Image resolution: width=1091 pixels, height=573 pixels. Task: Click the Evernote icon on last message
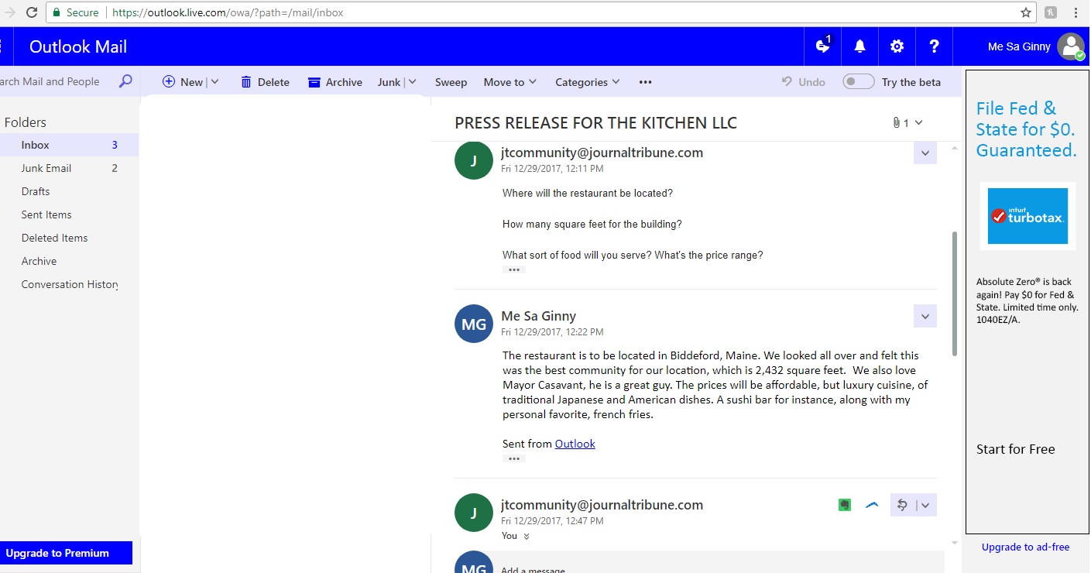coord(845,505)
